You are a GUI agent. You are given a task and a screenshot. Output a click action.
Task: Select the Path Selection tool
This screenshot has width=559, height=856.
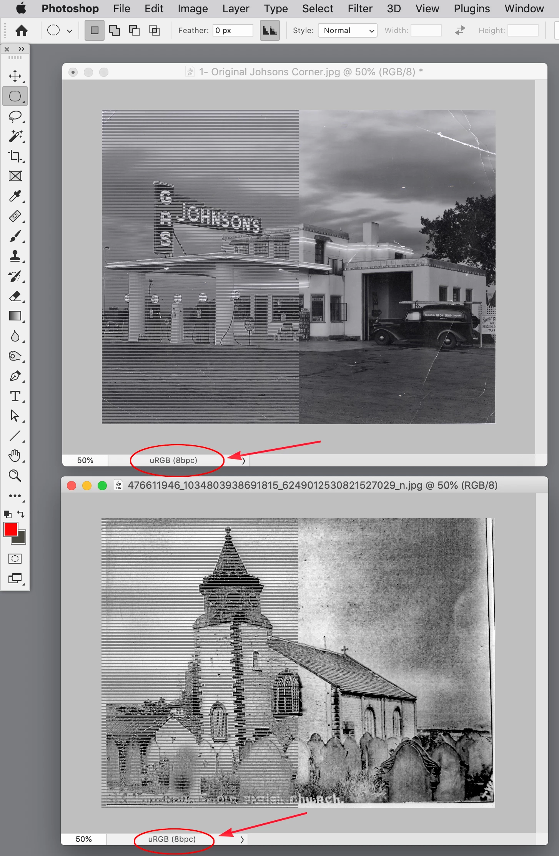click(x=15, y=416)
